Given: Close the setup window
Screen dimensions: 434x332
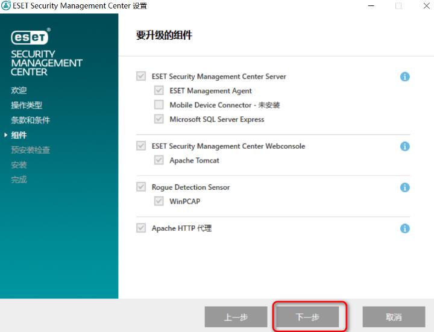Looking at the screenshot, I should pyautogui.click(x=427, y=6).
